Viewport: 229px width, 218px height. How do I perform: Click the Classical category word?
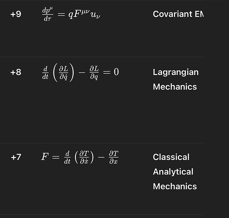click(x=171, y=157)
